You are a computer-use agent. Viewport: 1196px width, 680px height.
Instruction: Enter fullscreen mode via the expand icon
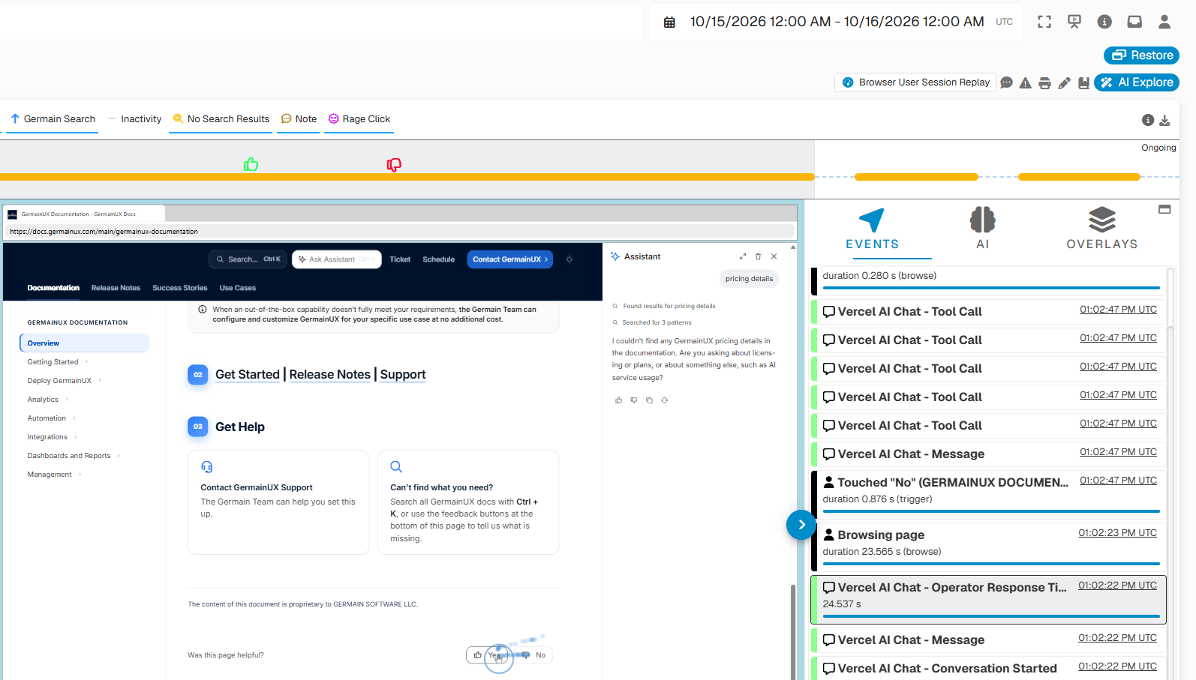1044,22
